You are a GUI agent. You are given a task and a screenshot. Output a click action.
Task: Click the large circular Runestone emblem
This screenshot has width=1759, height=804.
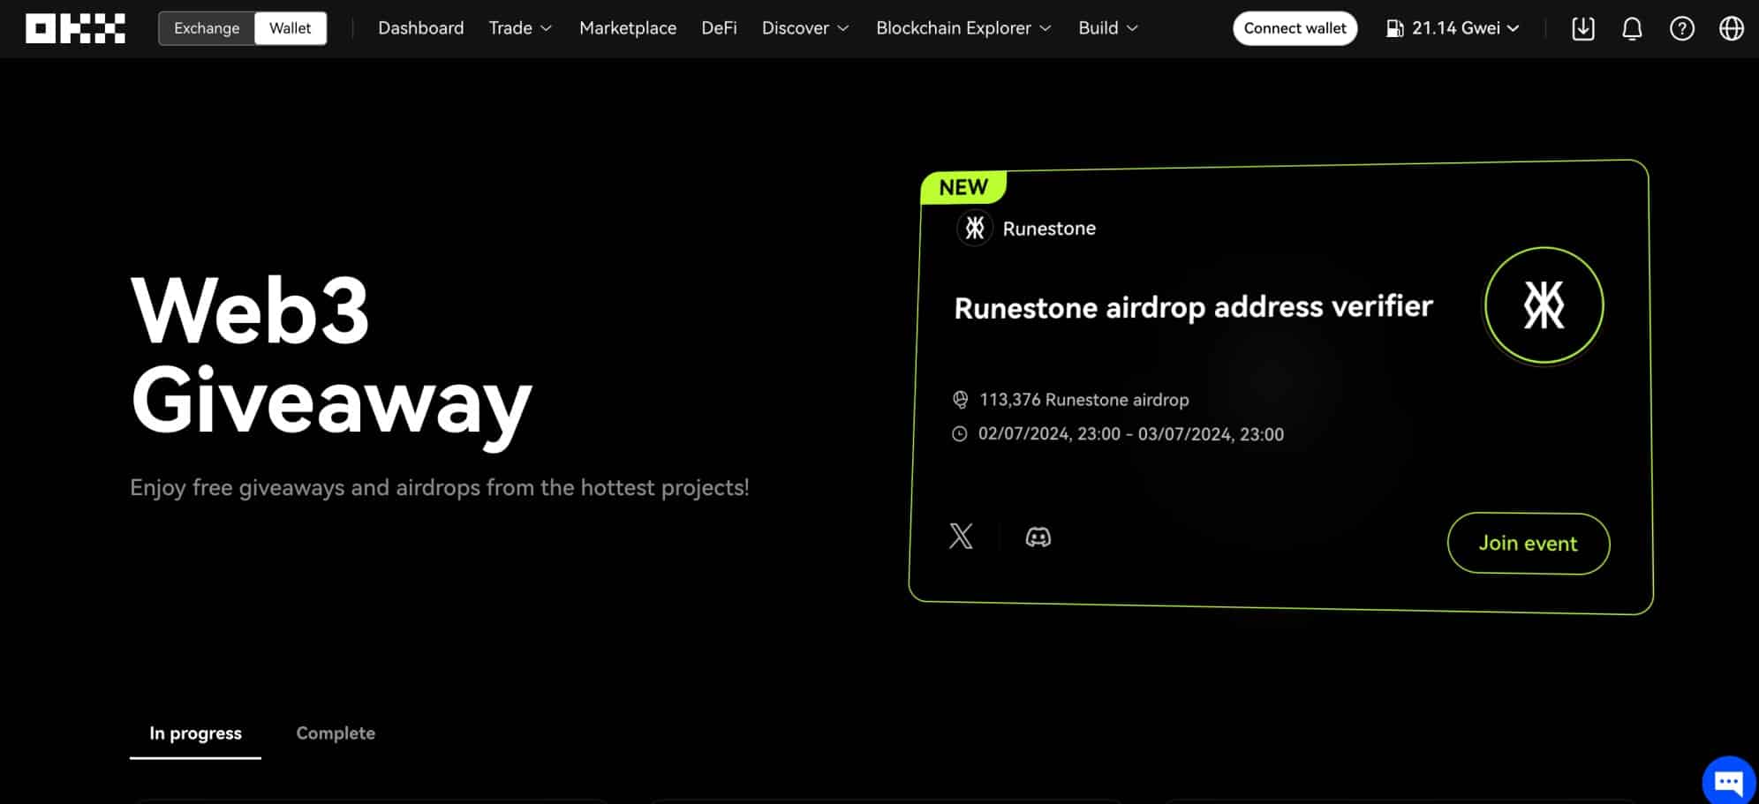[1544, 304]
